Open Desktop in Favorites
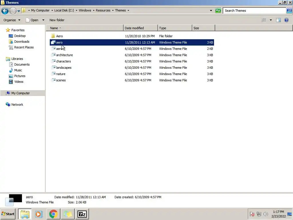Image resolution: width=293 pixels, height=220 pixels. tap(20, 36)
